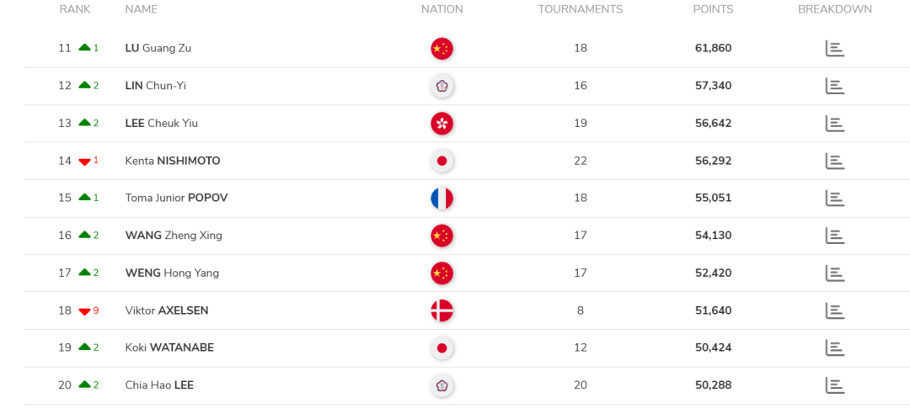
Task: Click the BREAKDOWN column header
Action: tap(834, 9)
